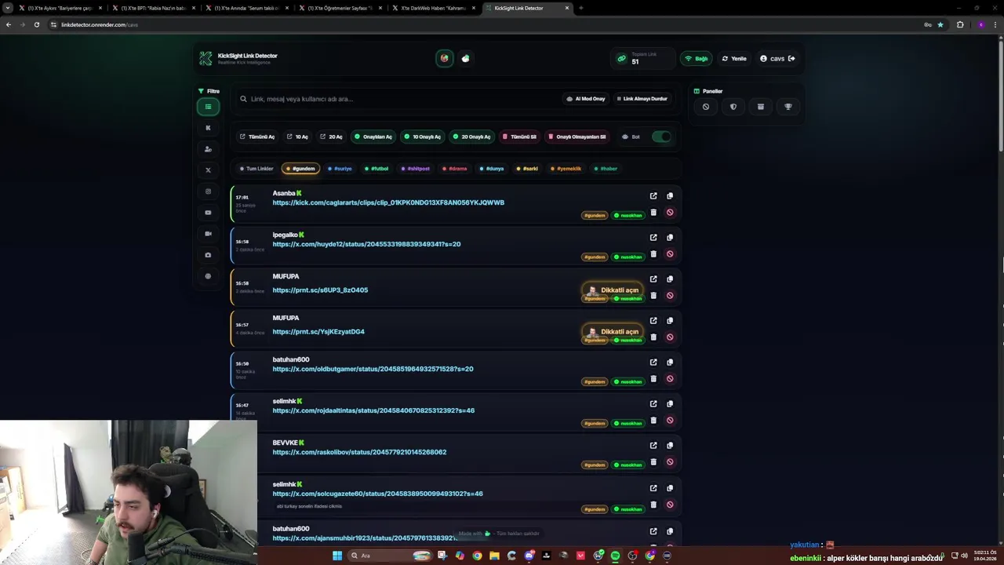Viewport: 1004px width, 565px height.
Task: Filter links by YouTube icon
Action: [208, 213]
